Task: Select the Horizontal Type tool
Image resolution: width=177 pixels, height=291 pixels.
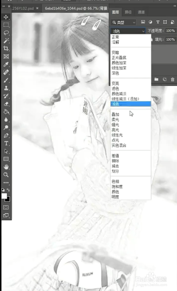Action: (6, 143)
